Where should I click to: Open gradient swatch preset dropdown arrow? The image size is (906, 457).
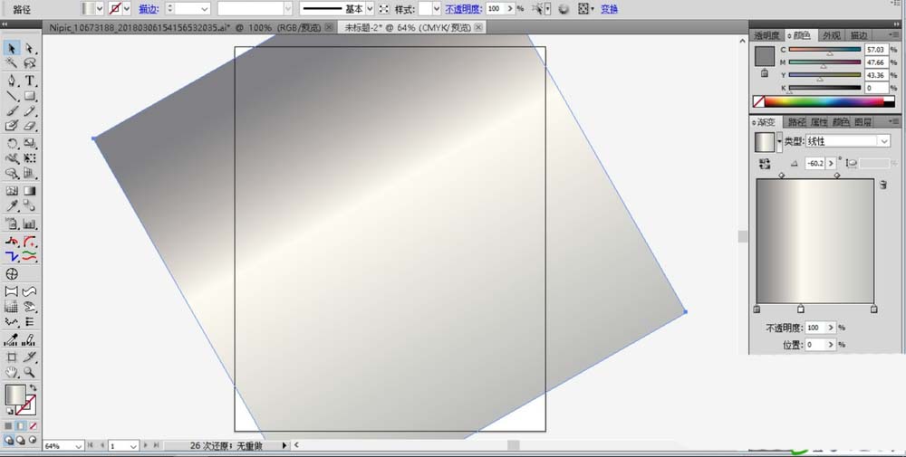[779, 141]
